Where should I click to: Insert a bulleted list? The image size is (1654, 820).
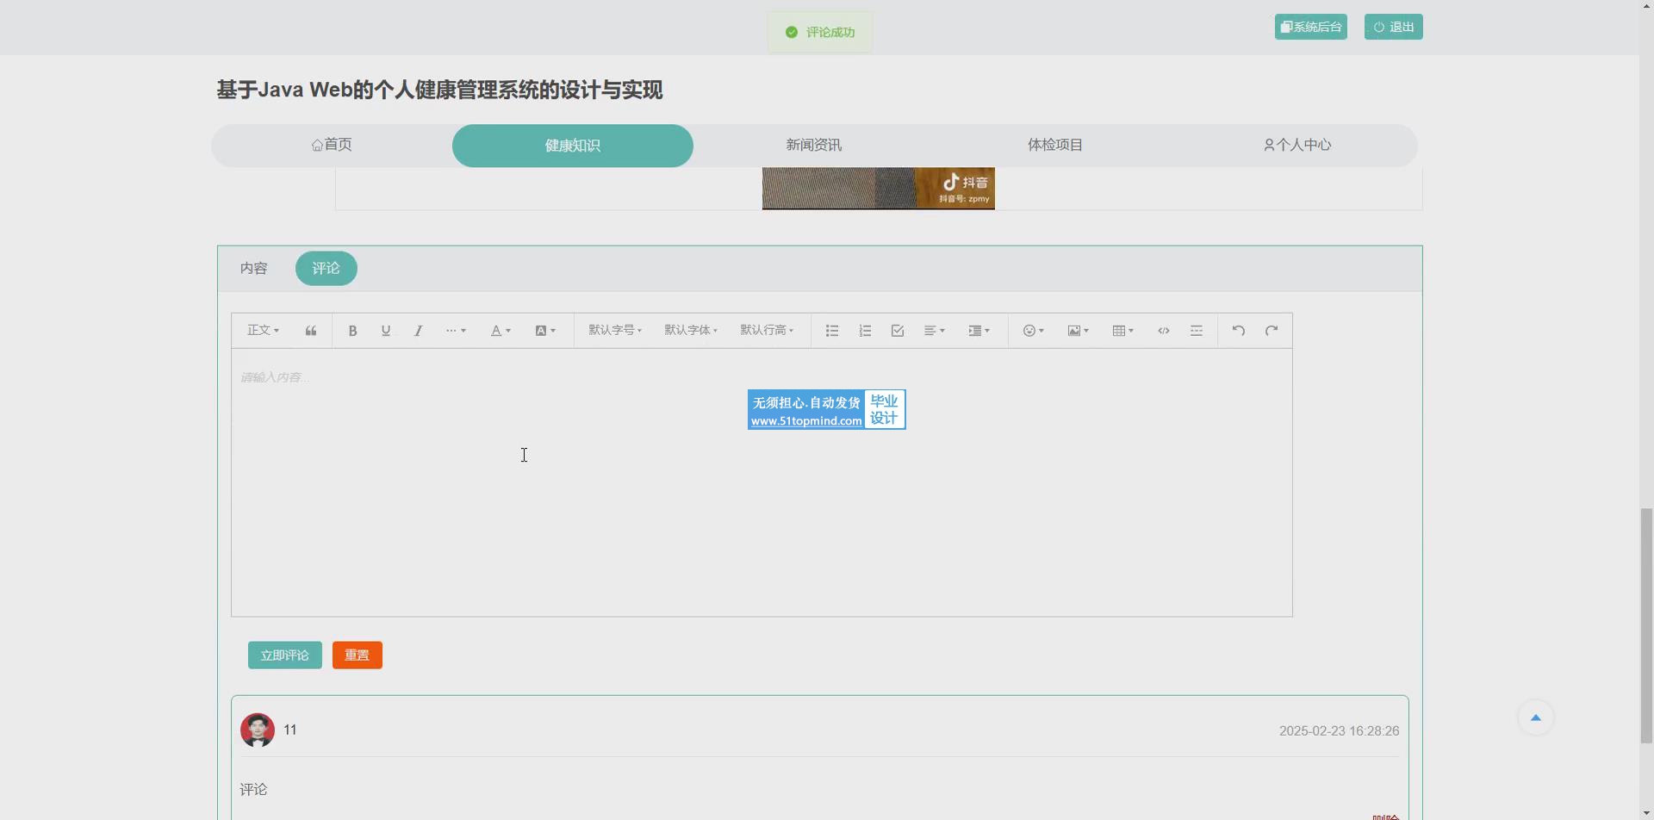click(x=832, y=331)
